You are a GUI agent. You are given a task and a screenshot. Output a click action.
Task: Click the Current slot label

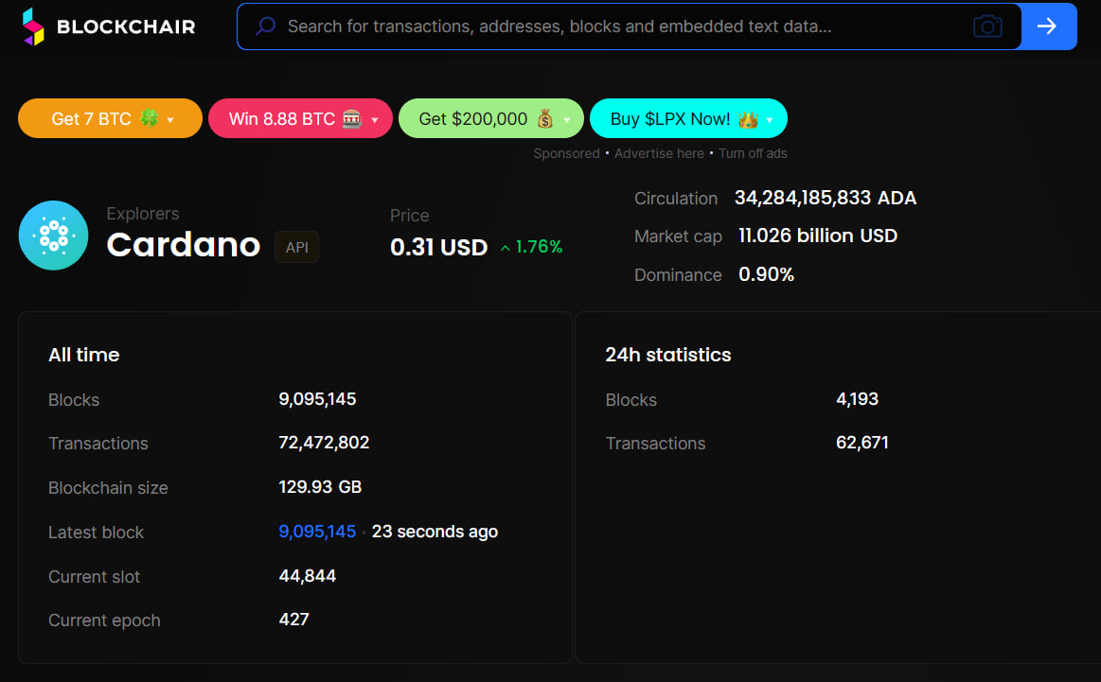tap(94, 577)
